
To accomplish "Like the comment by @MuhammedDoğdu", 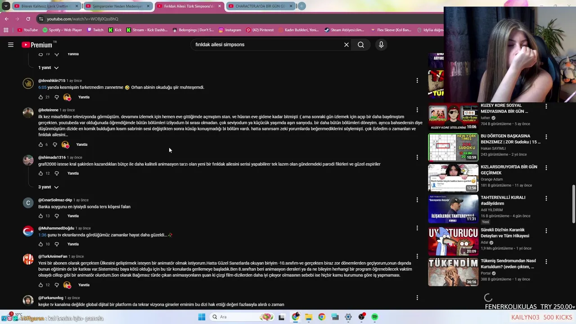I will tap(40, 244).
